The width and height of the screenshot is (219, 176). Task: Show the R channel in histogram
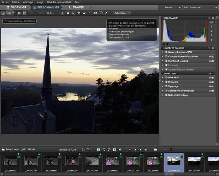[212, 26]
